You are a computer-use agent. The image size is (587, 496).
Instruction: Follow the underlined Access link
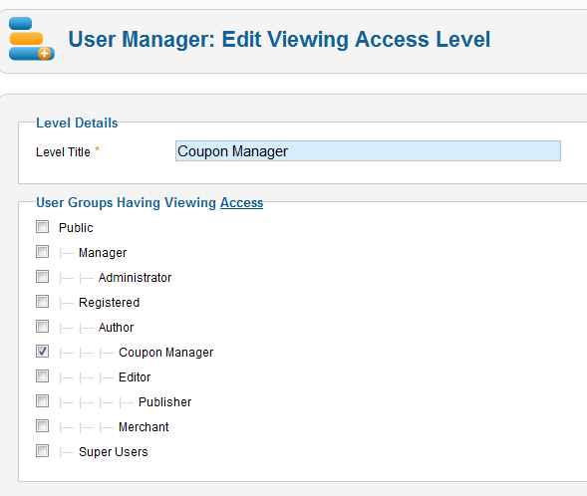click(241, 203)
